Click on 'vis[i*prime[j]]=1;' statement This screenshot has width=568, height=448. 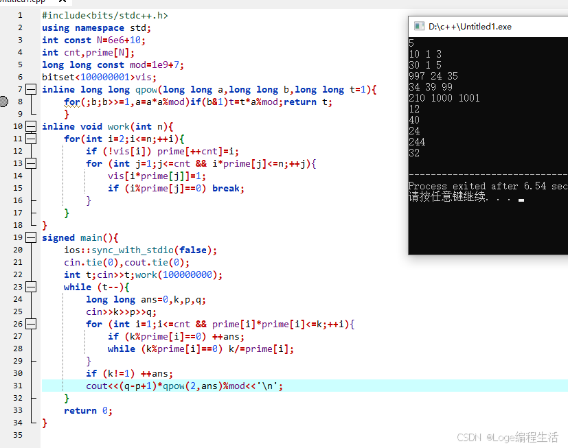[x=157, y=176]
